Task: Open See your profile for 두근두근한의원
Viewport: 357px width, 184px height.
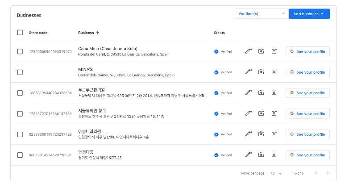Action: point(307,93)
